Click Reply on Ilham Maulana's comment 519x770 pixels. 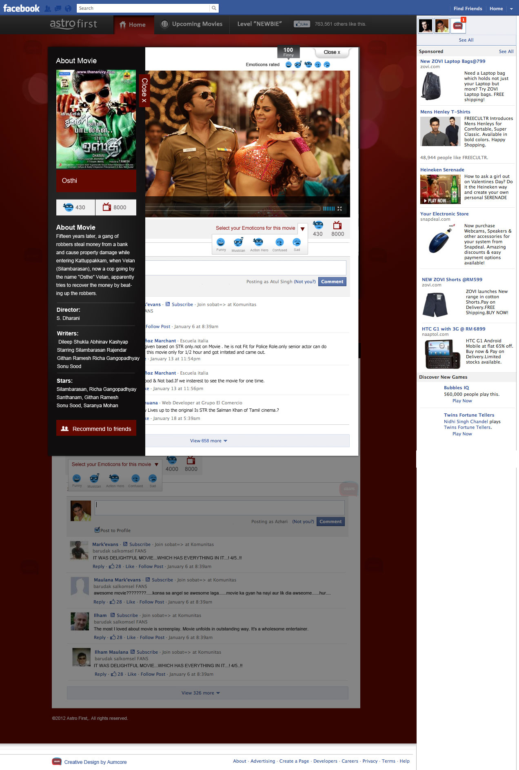[100, 674]
